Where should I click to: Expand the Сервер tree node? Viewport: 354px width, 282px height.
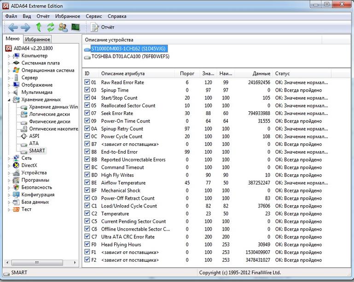9,78
